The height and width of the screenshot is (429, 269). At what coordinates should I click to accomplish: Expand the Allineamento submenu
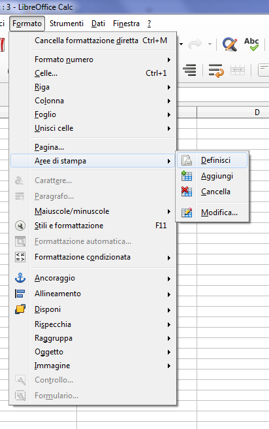[93, 294]
